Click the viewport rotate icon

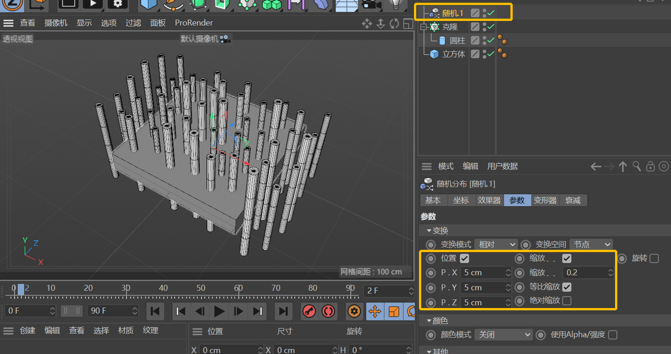(394, 24)
